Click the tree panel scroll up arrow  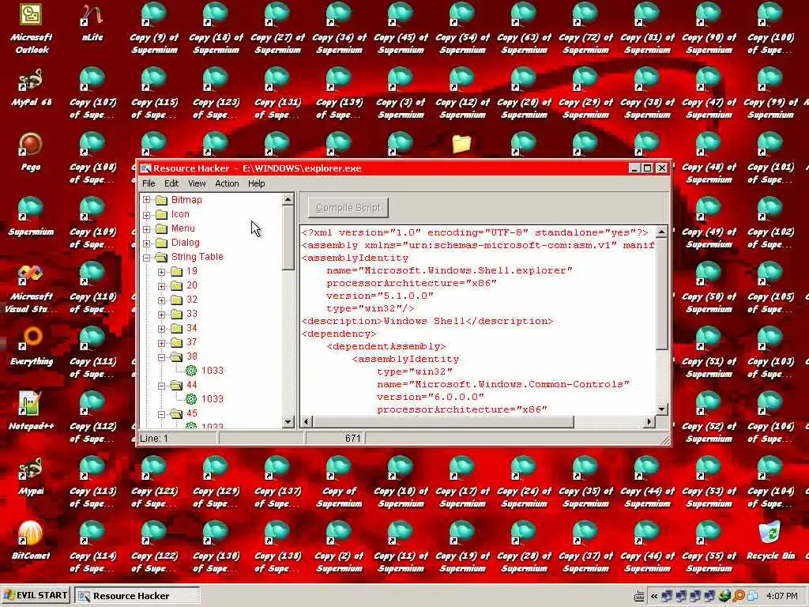tap(288, 199)
